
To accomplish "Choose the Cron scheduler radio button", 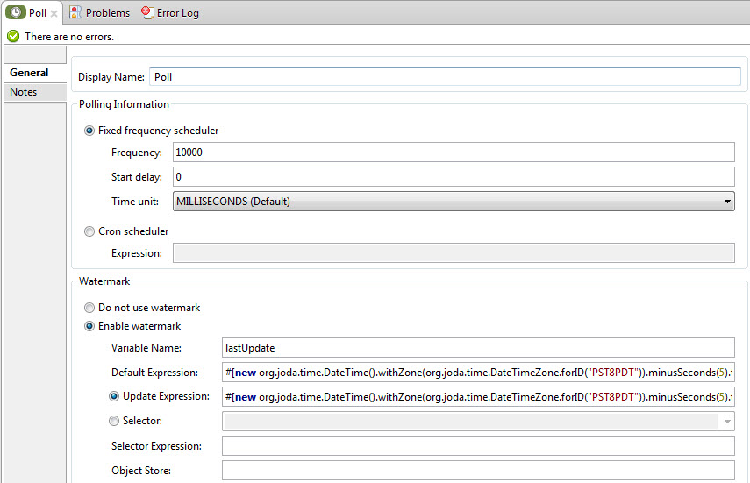I will [x=89, y=231].
